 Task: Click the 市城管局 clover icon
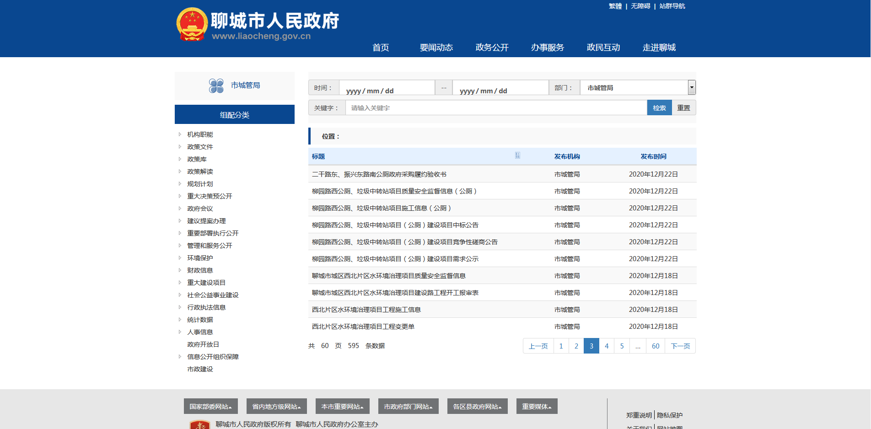pyautogui.click(x=216, y=86)
